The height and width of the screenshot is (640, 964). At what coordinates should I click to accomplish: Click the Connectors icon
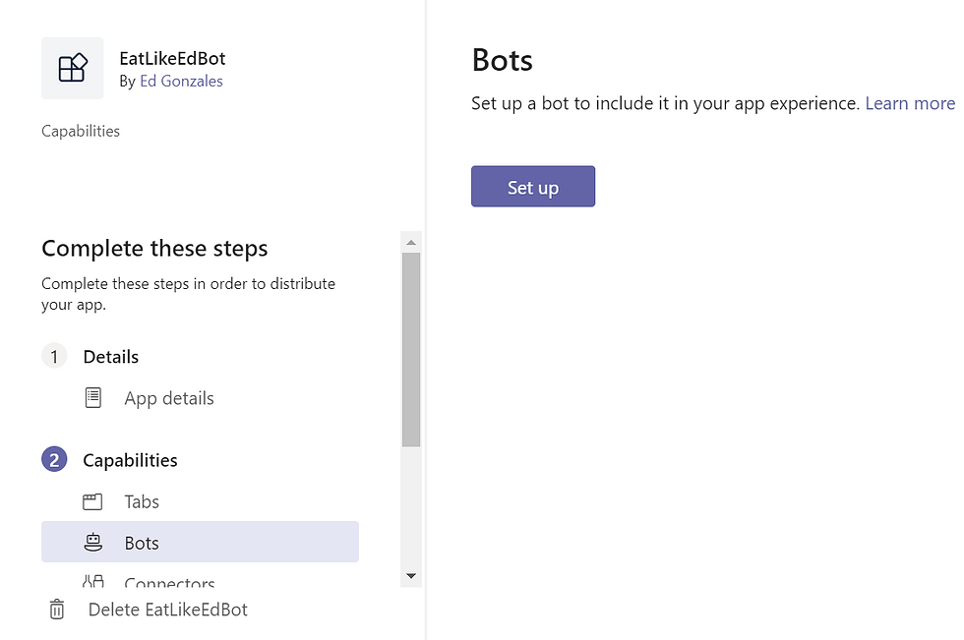pos(92,580)
